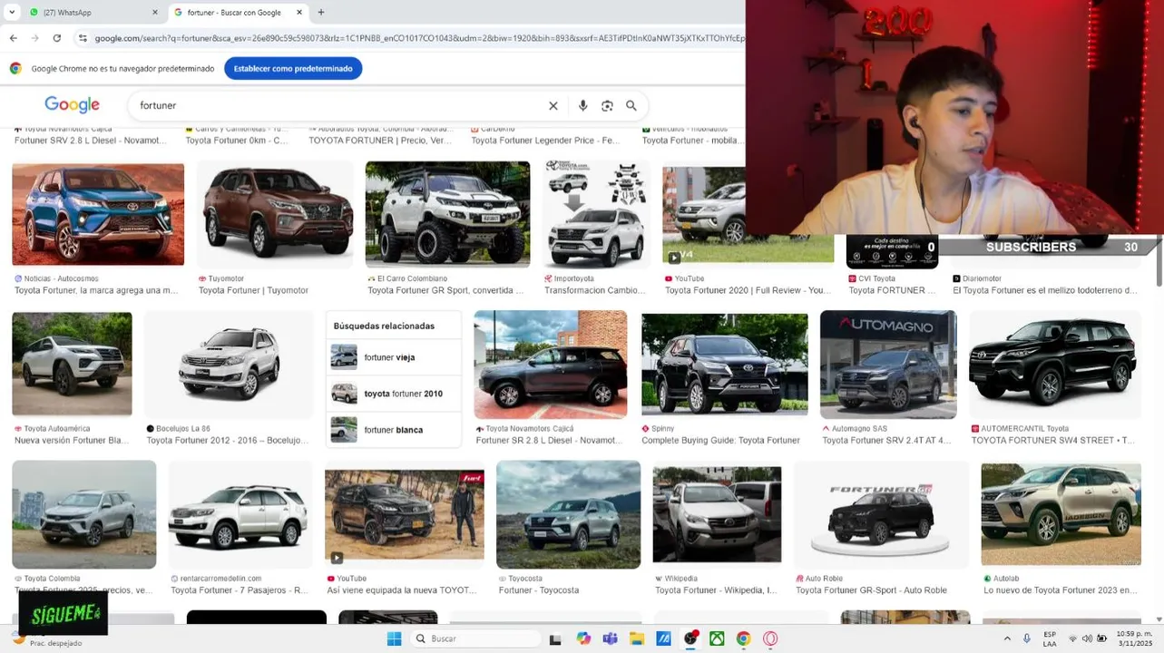This screenshot has height=653, width=1164.
Task: Open OBS Studio taskbar icon
Action: coord(690,638)
